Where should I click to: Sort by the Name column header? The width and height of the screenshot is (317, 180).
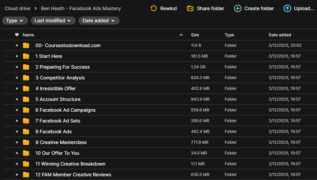click(28, 35)
